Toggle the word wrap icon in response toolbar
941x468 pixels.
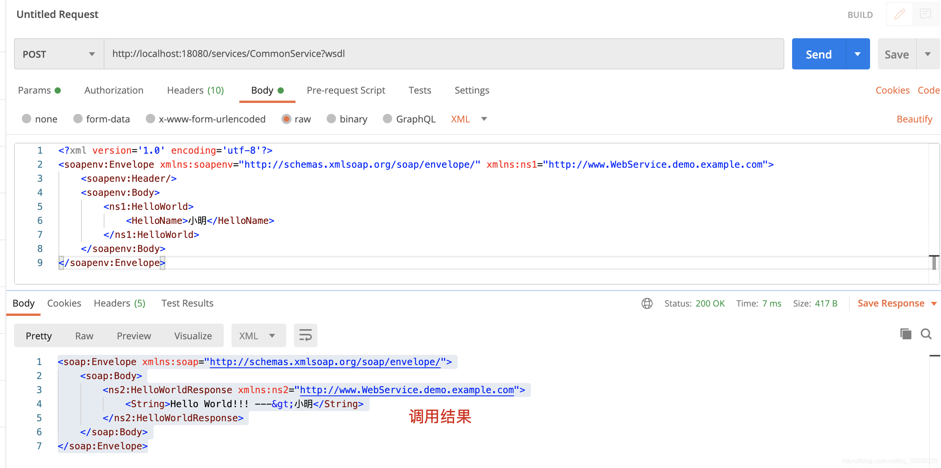305,335
